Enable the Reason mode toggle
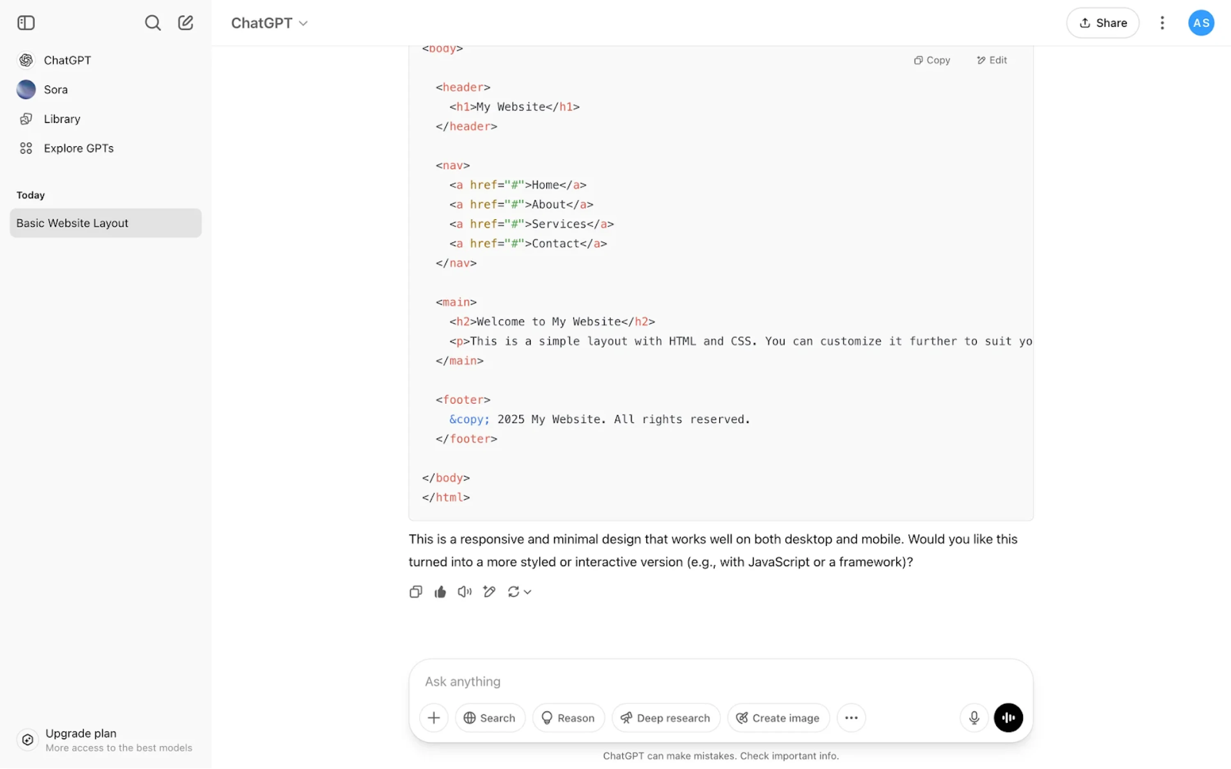1231x769 pixels. tap(568, 718)
